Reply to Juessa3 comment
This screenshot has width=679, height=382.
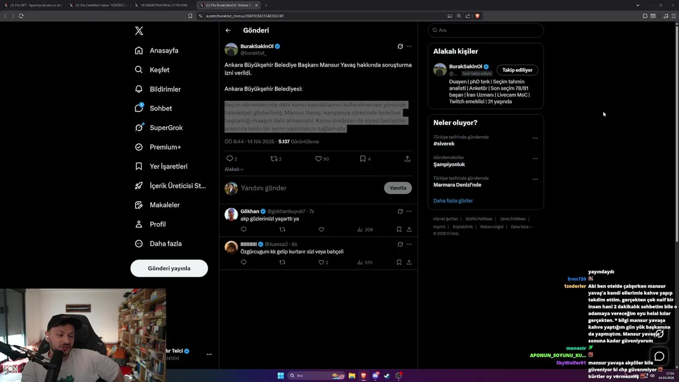(243, 262)
